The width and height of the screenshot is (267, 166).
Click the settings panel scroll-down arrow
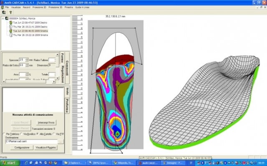(58, 78)
